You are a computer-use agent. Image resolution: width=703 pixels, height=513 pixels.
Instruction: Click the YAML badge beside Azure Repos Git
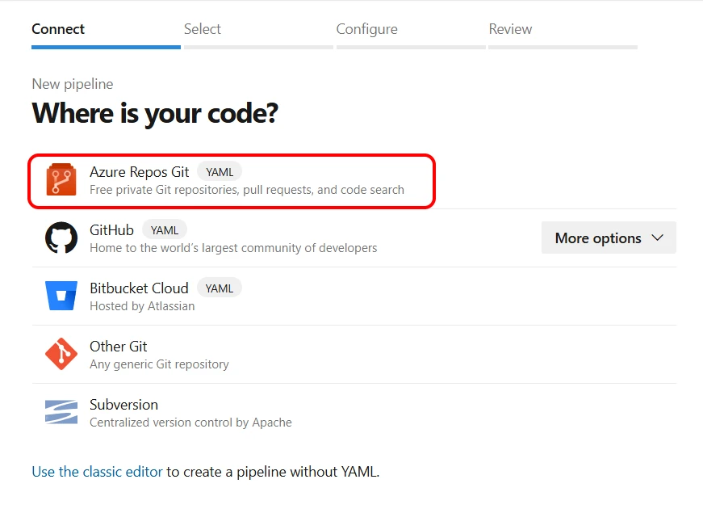click(220, 172)
